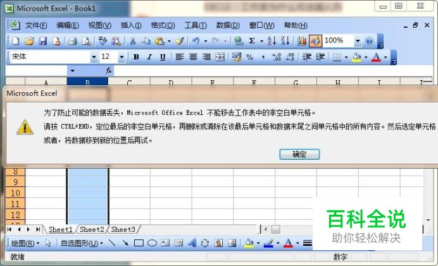Center align cell text
This screenshot has height=266, width=438.
[x=193, y=57]
